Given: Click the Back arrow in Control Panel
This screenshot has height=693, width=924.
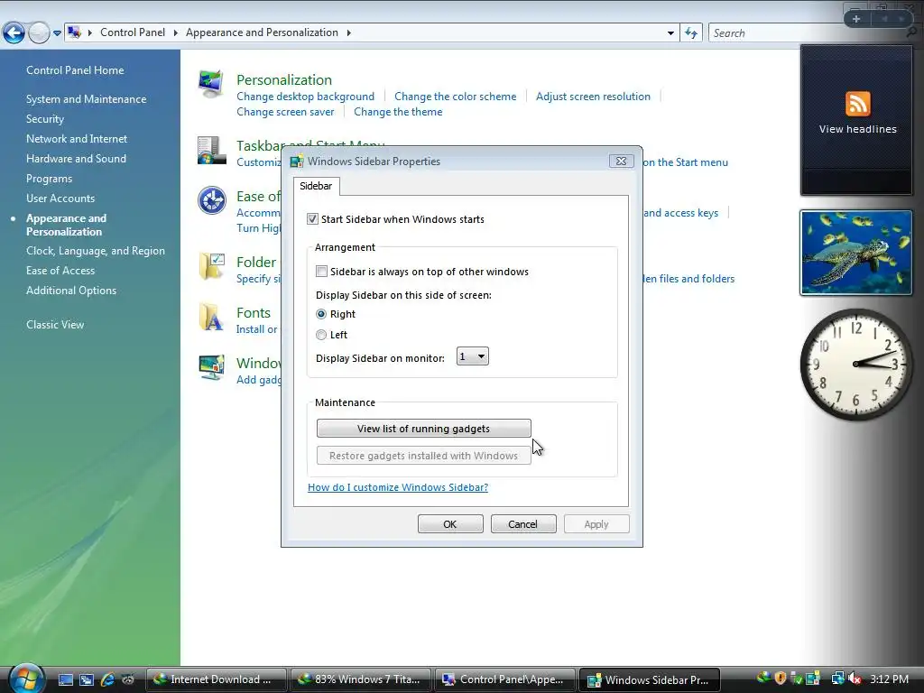Looking at the screenshot, I should [14, 33].
